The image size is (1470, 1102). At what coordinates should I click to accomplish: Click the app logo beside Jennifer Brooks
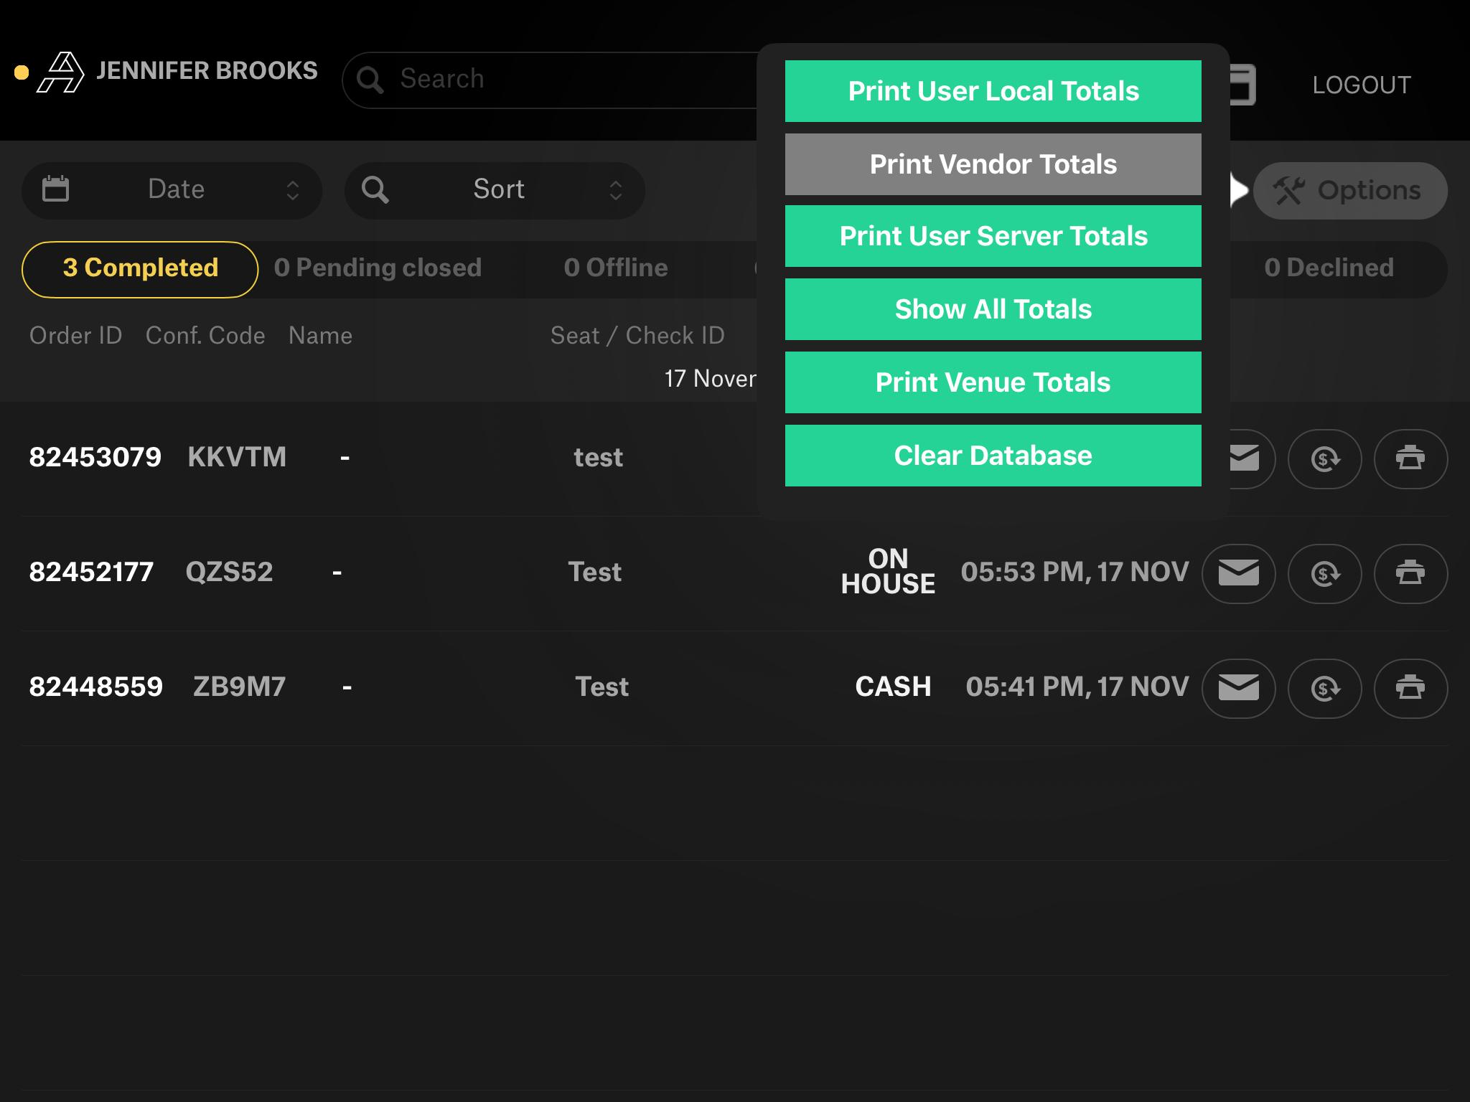click(60, 72)
